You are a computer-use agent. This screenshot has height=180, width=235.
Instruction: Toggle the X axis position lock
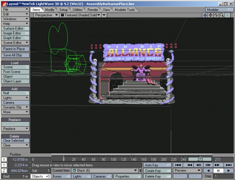(4, 159)
